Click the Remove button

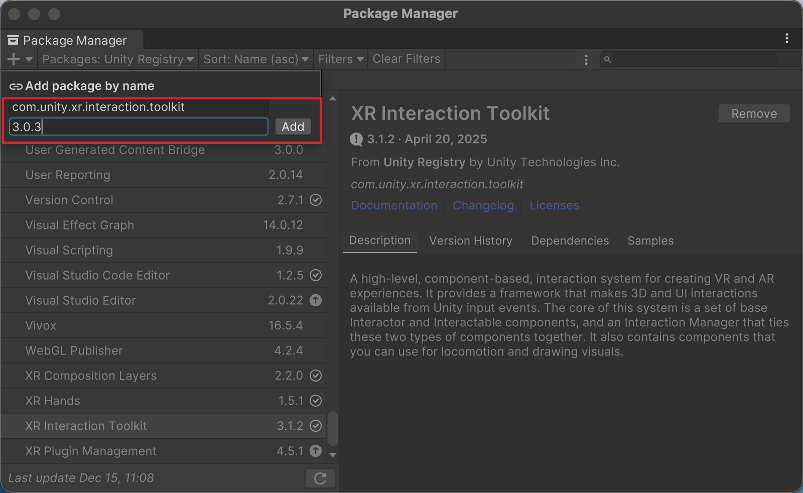[x=754, y=114]
